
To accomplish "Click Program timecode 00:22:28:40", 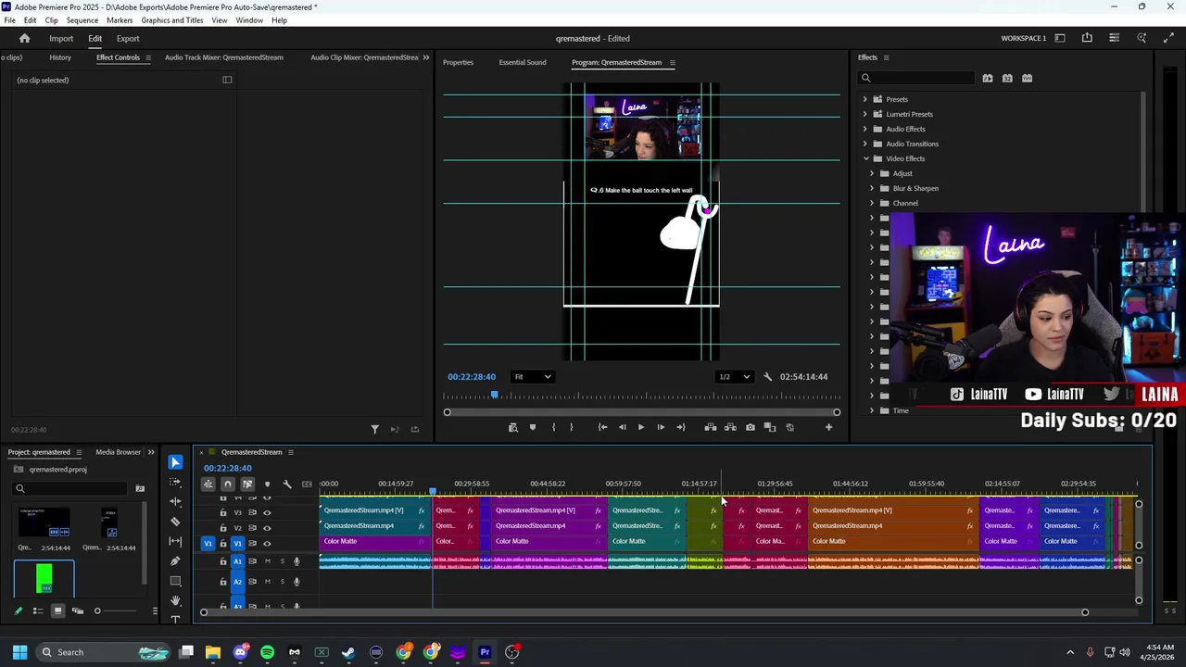I will point(472,377).
